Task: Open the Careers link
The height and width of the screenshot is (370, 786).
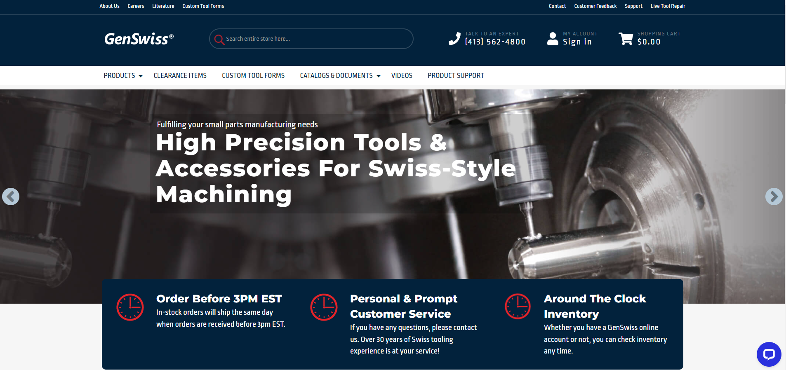Action: click(x=136, y=6)
